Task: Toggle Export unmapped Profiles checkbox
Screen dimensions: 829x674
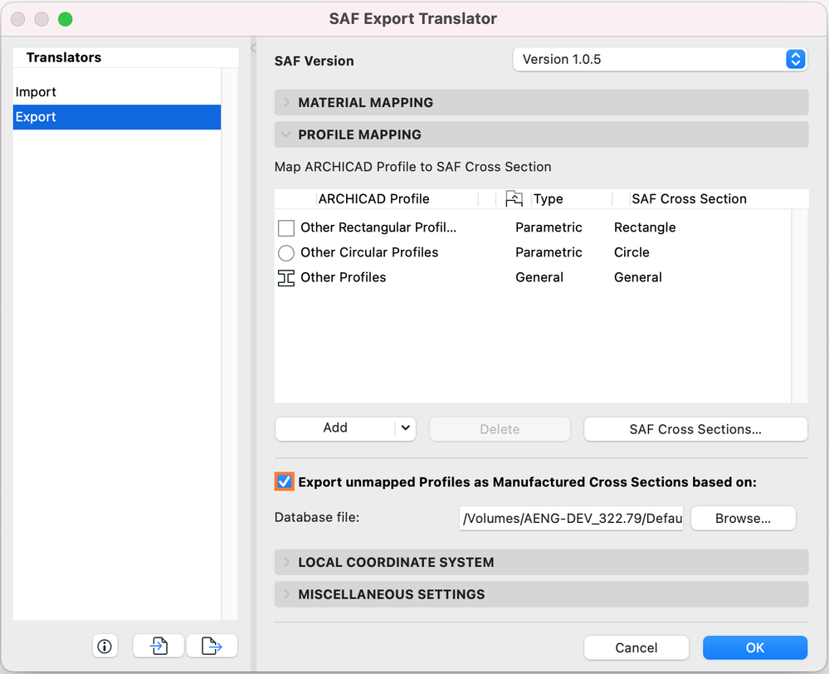Action: pyautogui.click(x=285, y=482)
